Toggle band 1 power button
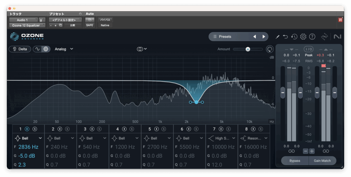The width and height of the screenshot is (351, 177). coord(27,129)
